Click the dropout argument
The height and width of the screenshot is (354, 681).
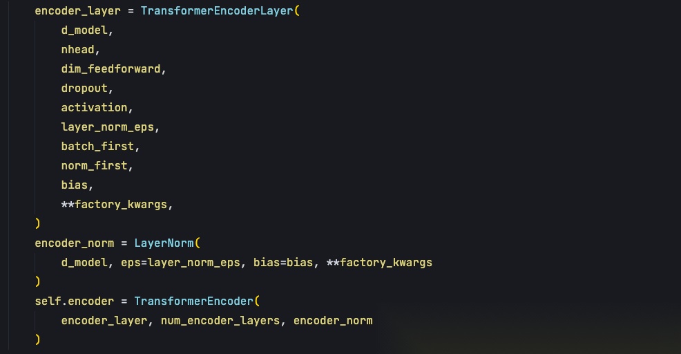(84, 88)
